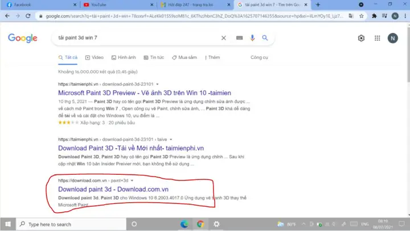
Task: Submit search with magnifying glass icon
Action: [265, 38]
